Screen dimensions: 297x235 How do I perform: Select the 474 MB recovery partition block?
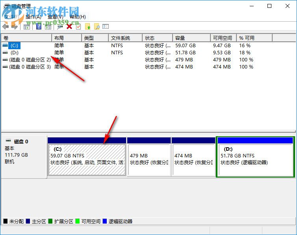(193, 157)
